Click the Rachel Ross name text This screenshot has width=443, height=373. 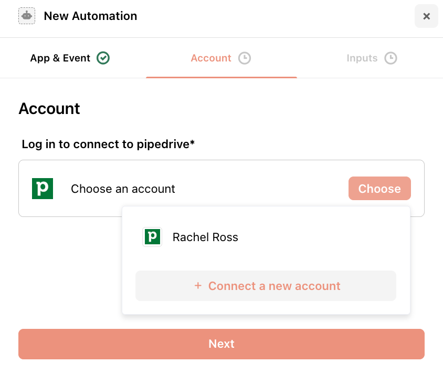205,237
